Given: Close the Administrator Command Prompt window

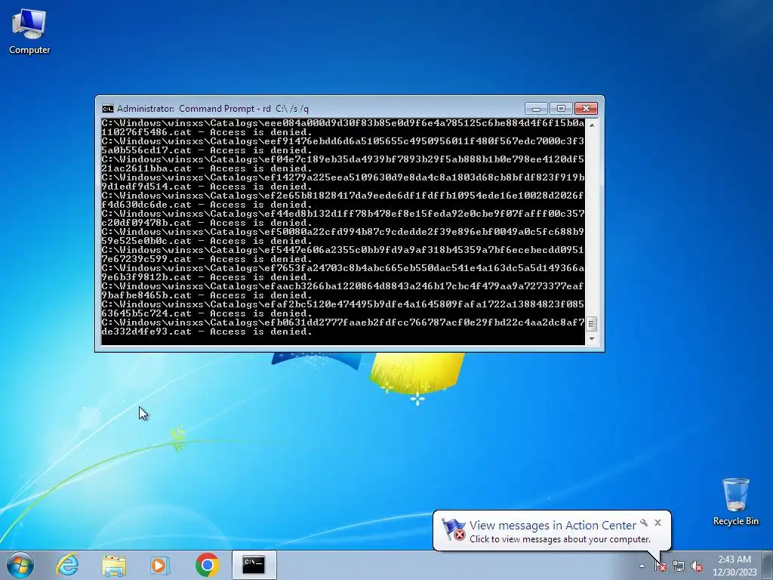Looking at the screenshot, I should click(x=586, y=109).
